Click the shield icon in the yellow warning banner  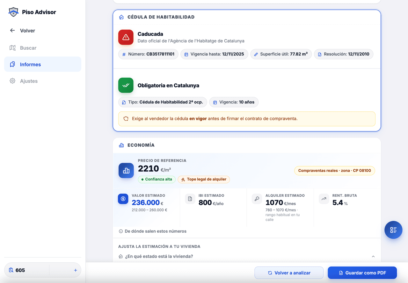(126, 119)
